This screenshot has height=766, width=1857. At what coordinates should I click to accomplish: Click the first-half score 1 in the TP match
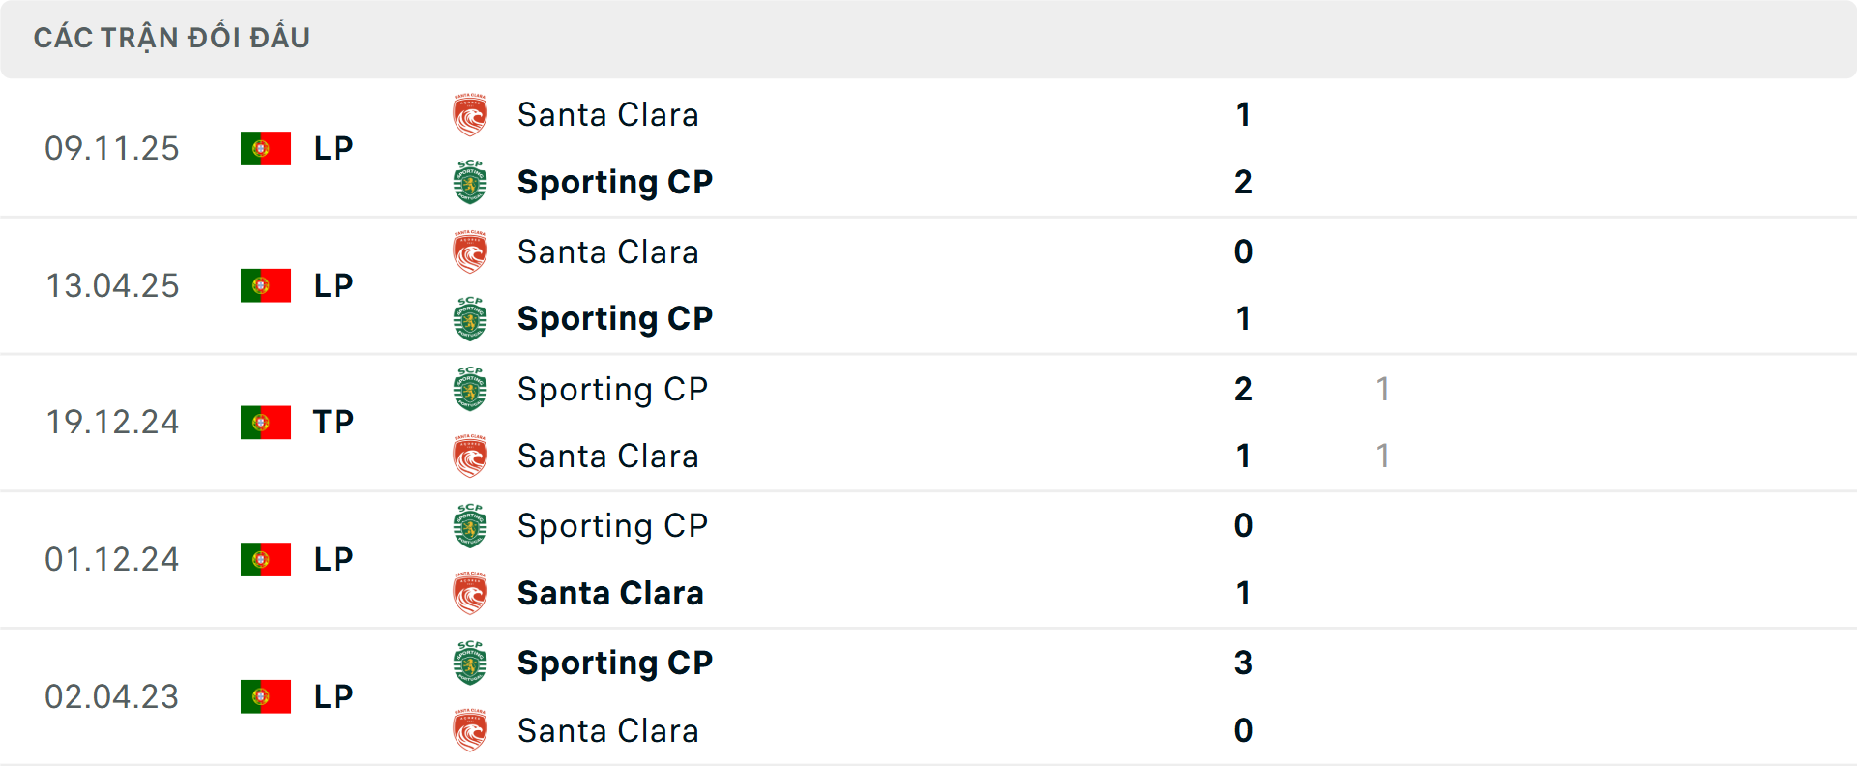click(x=1383, y=389)
